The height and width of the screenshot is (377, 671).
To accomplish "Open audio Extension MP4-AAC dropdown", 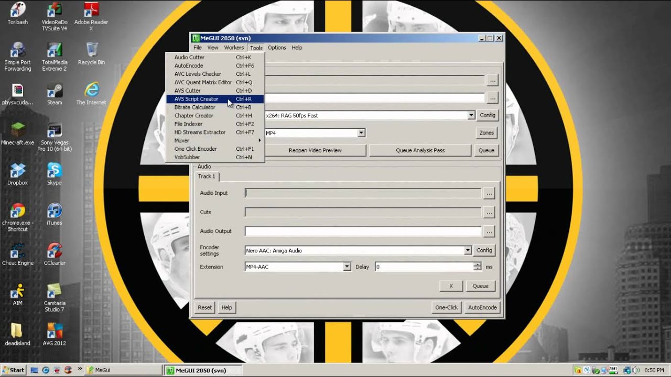I will coord(347,267).
